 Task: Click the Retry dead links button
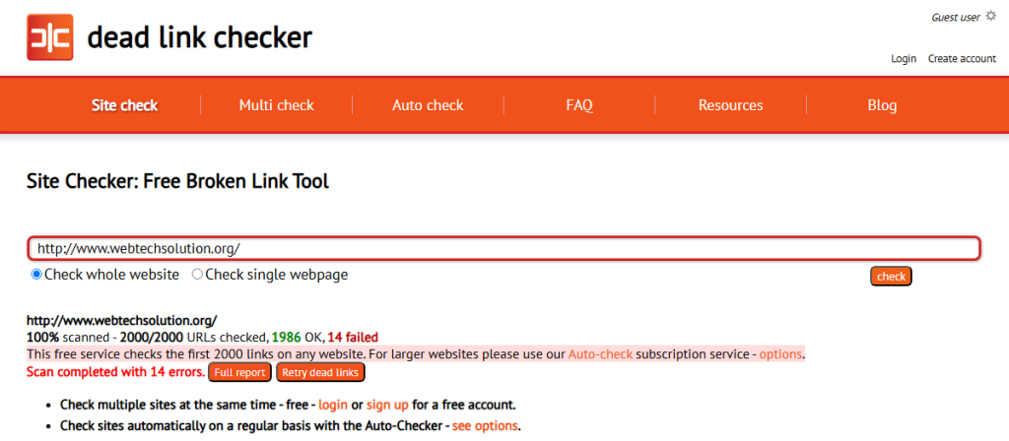tap(320, 372)
